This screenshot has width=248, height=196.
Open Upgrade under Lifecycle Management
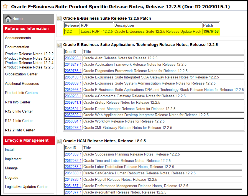[12, 177]
